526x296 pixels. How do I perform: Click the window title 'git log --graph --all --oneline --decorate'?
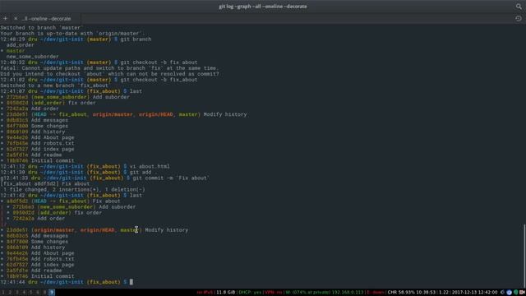point(263,7)
